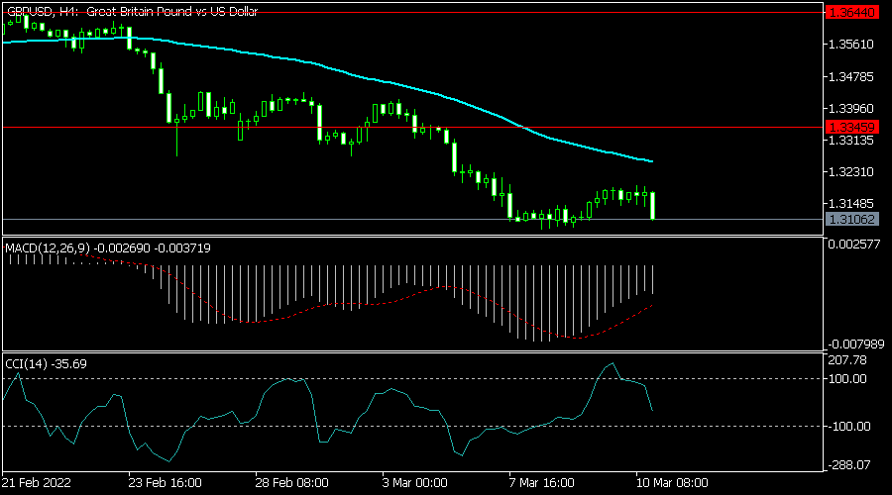Click the last white candlestick on the chart
The height and width of the screenshot is (495, 892).
coord(652,206)
